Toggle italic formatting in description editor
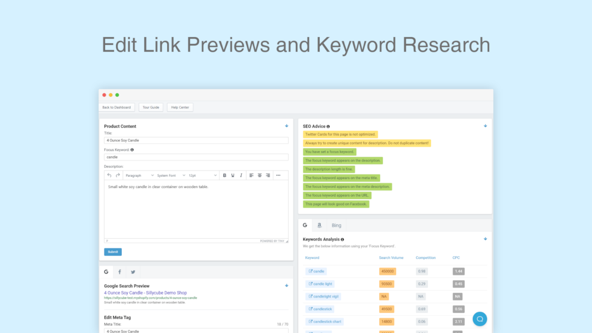592x333 pixels. [x=241, y=175]
